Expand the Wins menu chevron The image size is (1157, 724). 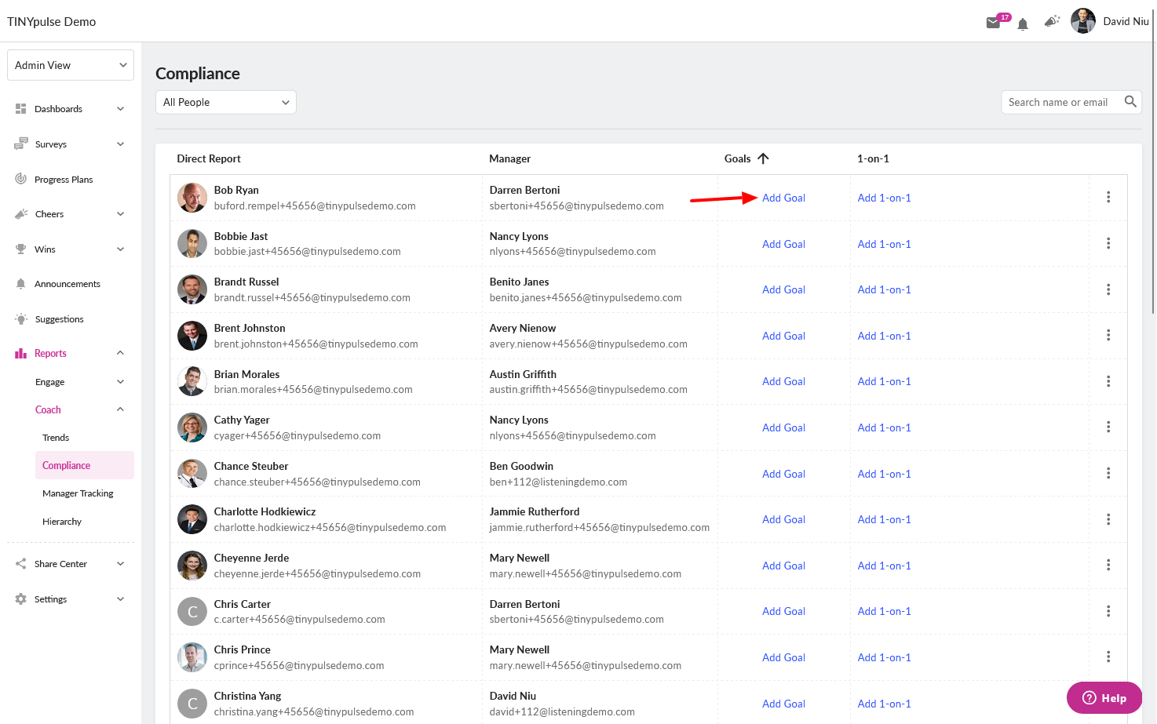pyautogui.click(x=121, y=249)
